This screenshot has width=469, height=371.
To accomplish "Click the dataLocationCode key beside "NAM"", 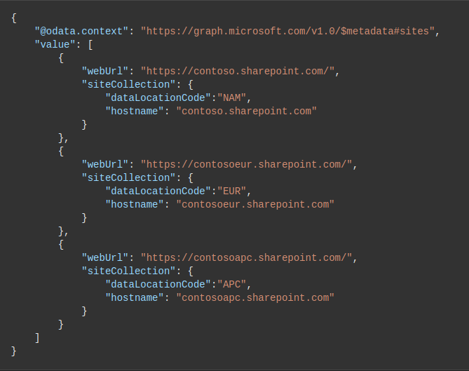I will [158, 98].
